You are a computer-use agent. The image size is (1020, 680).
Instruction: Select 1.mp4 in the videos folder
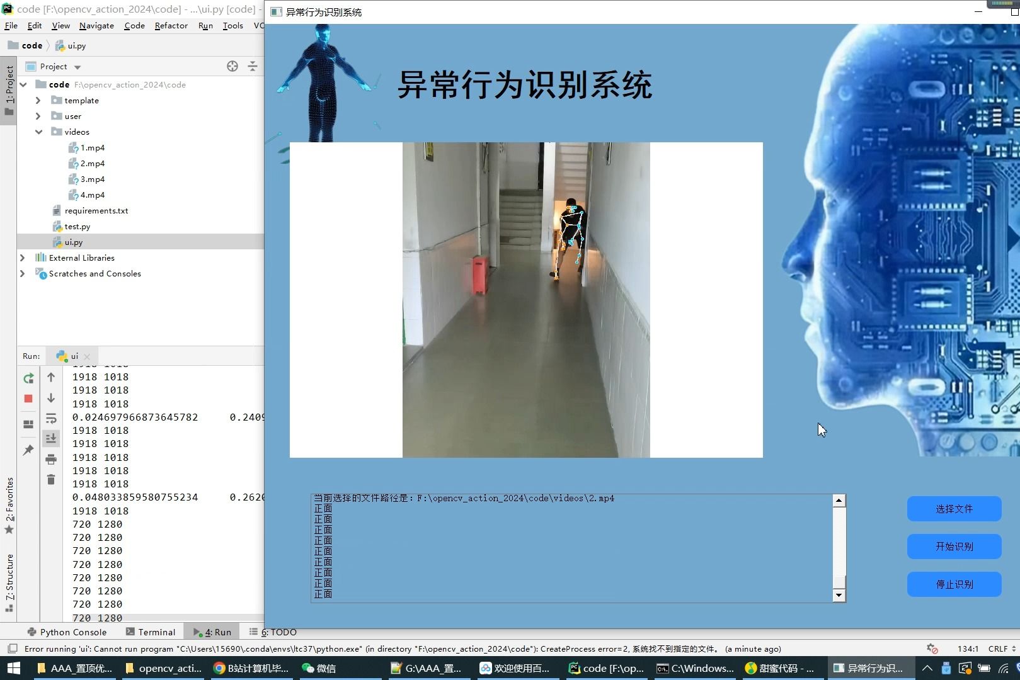click(93, 147)
